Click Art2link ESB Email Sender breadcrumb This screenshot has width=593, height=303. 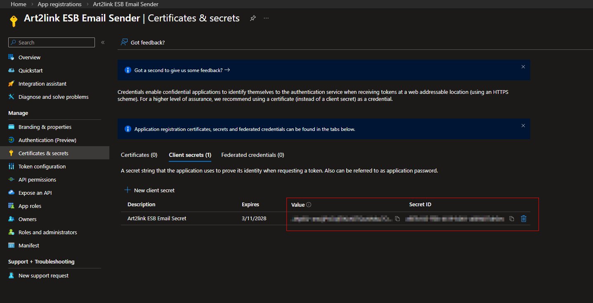point(125,4)
